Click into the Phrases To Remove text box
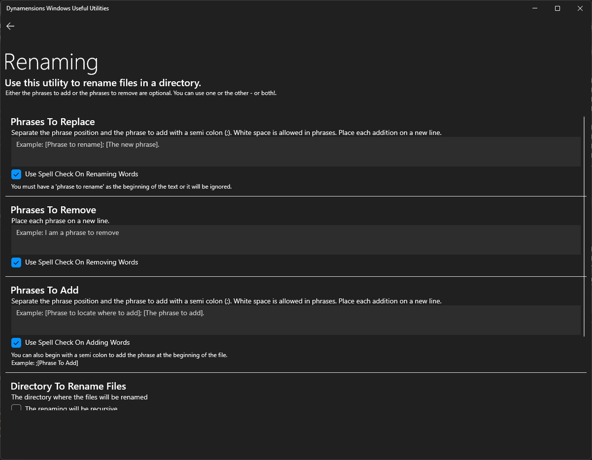 pos(296,240)
